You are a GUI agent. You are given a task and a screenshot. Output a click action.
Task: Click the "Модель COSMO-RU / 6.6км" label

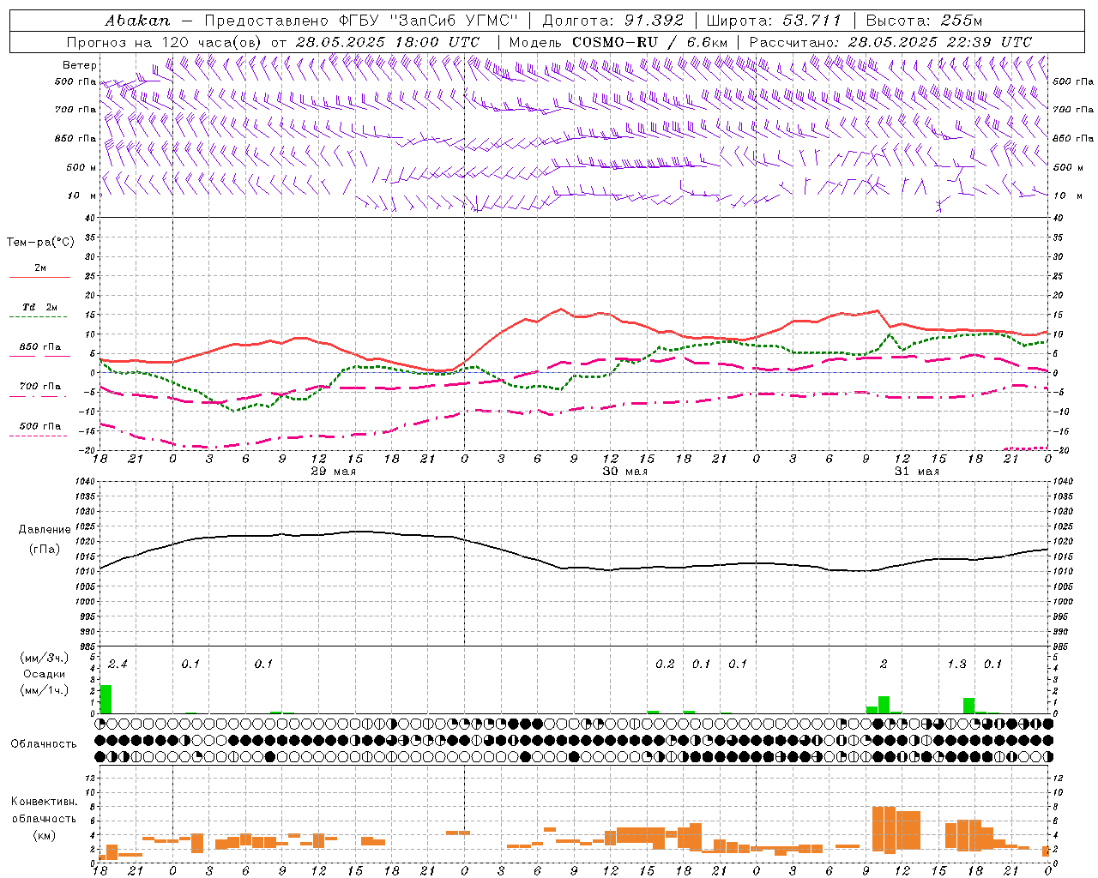(x=618, y=41)
